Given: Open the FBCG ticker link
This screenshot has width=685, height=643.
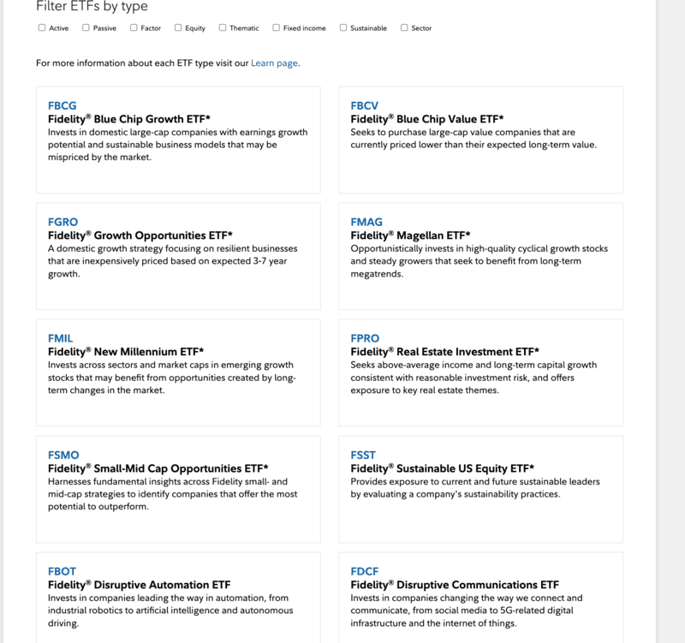Looking at the screenshot, I should [62, 105].
